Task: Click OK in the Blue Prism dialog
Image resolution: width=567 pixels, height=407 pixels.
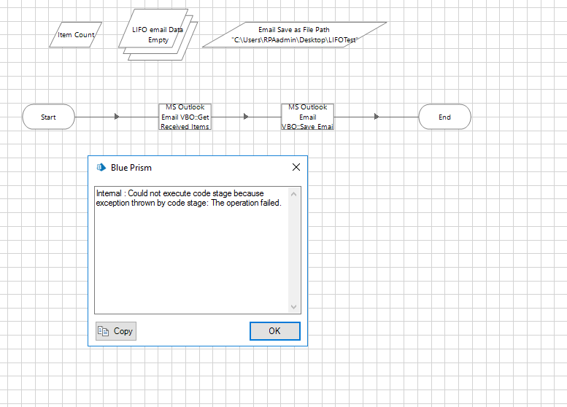Action: [275, 330]
